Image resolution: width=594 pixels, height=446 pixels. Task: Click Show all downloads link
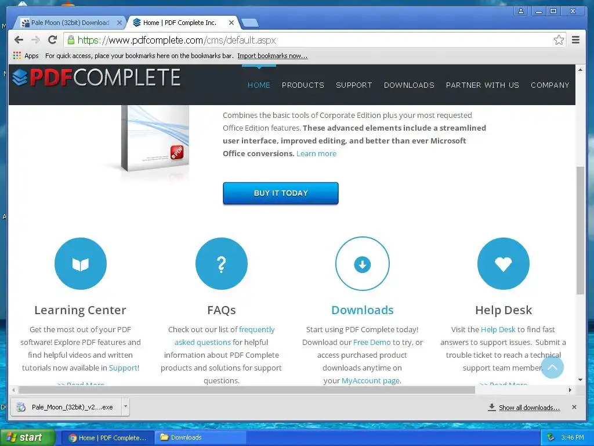pos(529,407)
